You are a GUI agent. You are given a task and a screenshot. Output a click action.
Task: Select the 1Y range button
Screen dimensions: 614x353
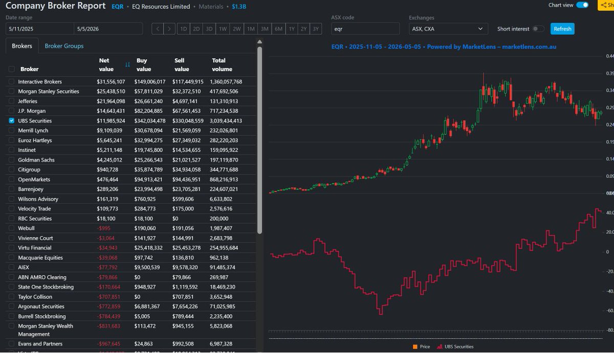pyautogui.click(x=292, y=29)
